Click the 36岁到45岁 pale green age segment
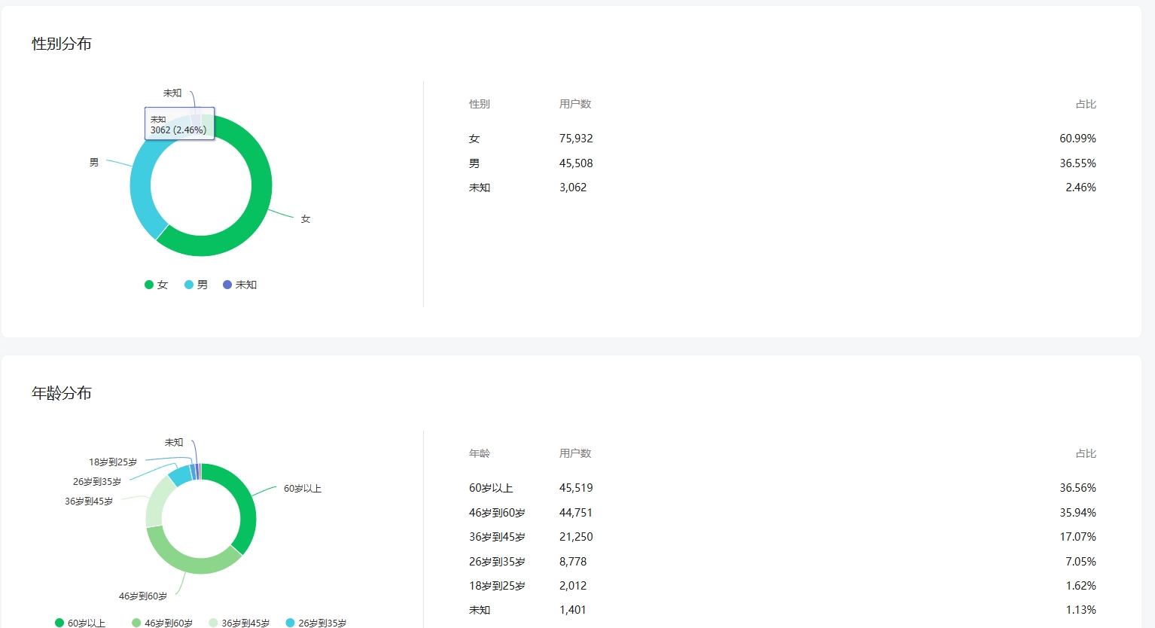This screenshot has height=628, width=1155. [x=156, y=502]
